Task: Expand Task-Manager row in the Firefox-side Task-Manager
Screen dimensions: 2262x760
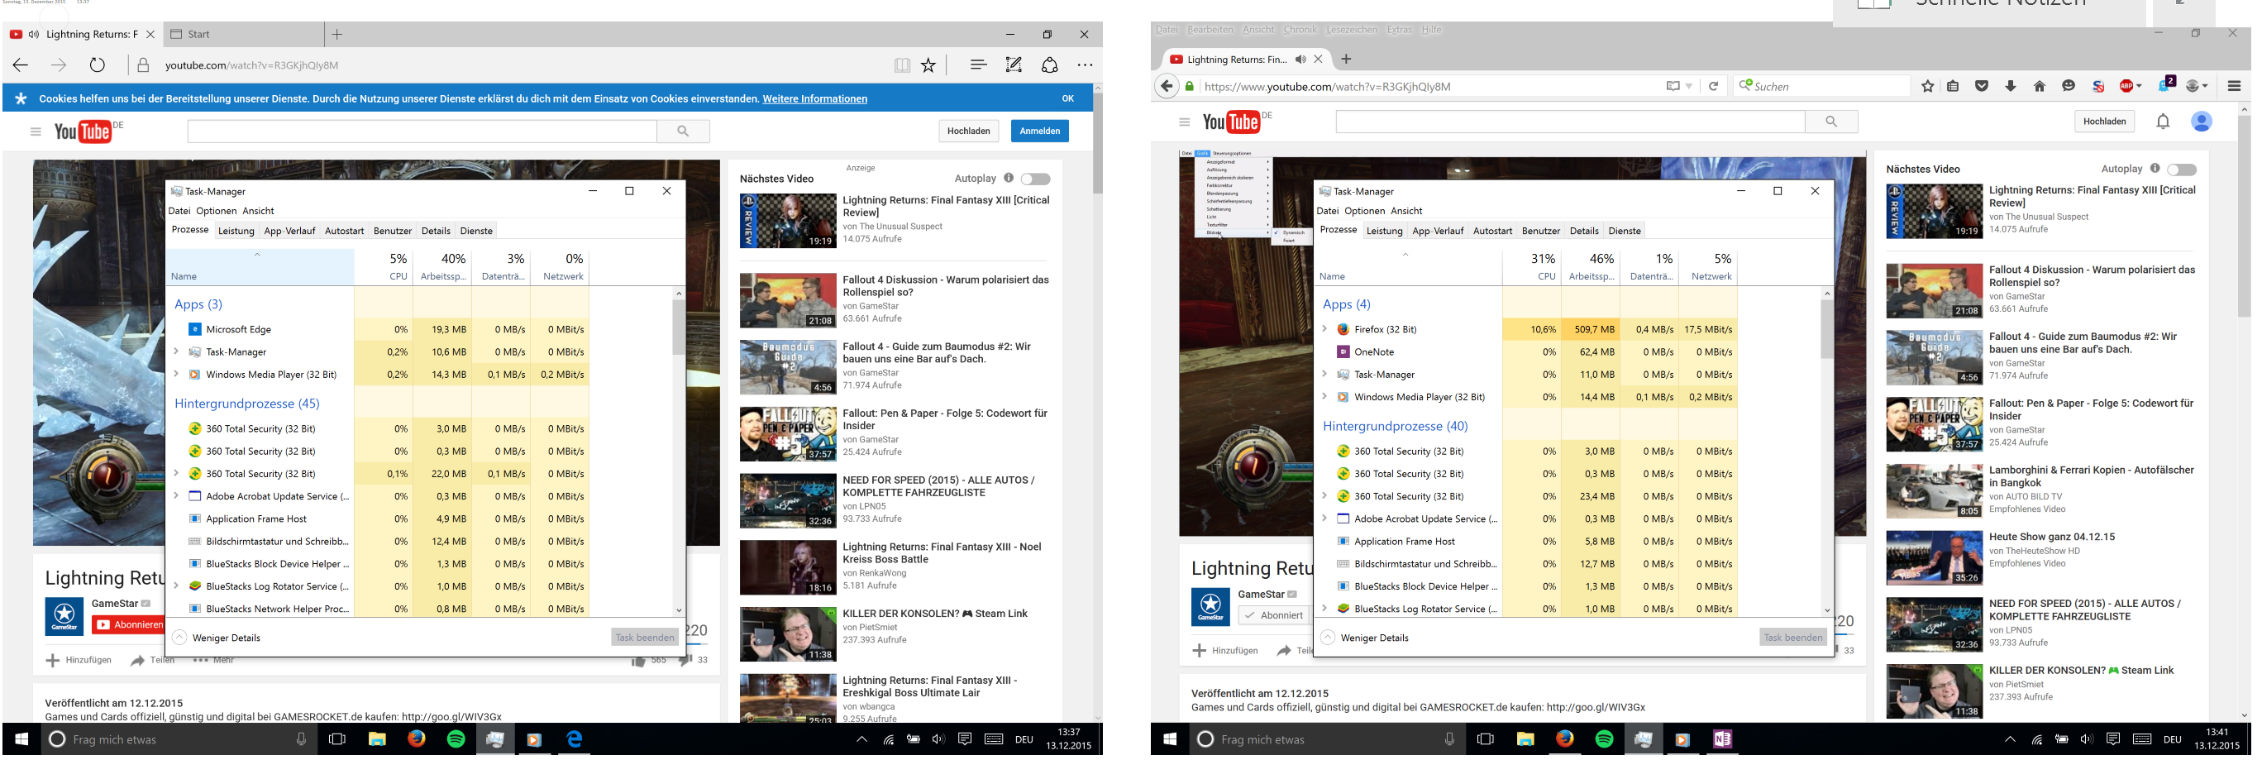Action: point(1324,375)
